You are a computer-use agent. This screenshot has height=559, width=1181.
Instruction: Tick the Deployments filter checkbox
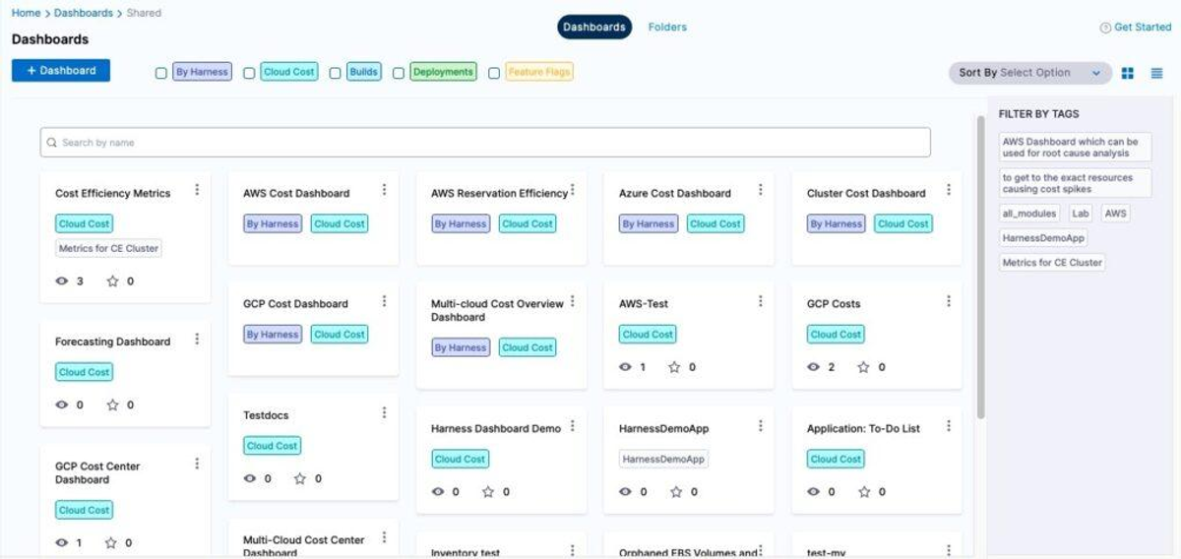399,73
